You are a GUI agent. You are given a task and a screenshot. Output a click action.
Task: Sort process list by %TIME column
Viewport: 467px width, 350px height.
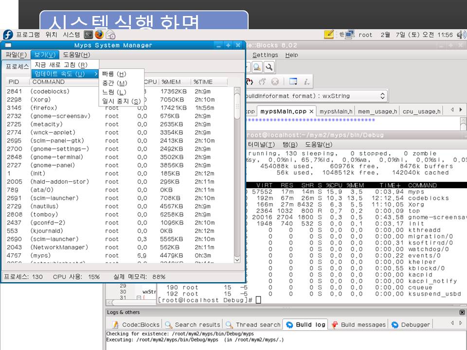(x=209, y=82)
